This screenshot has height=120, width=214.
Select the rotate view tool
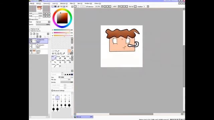click(x=58, y=54)
